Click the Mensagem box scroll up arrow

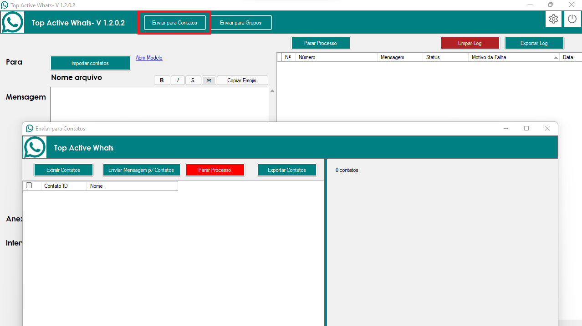point(272,91)
